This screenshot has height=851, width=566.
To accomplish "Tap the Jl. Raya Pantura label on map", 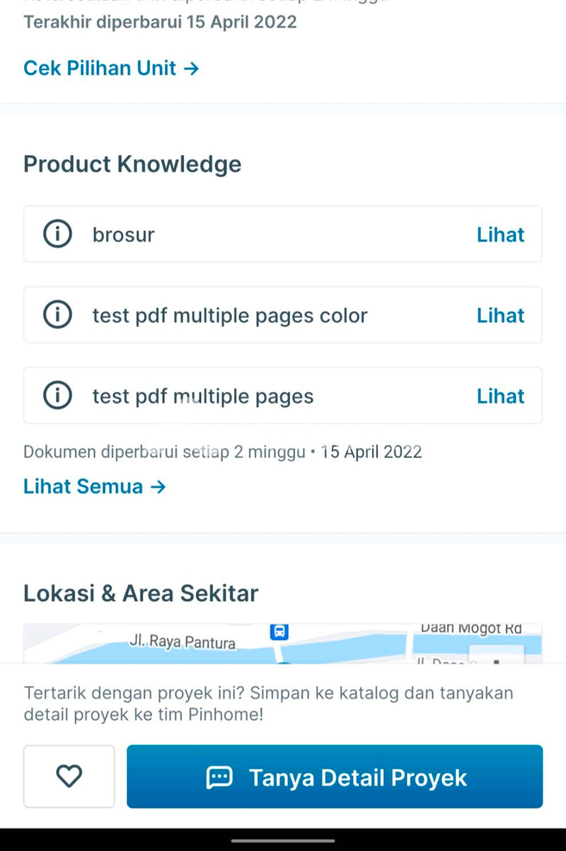I will [183, 642].
